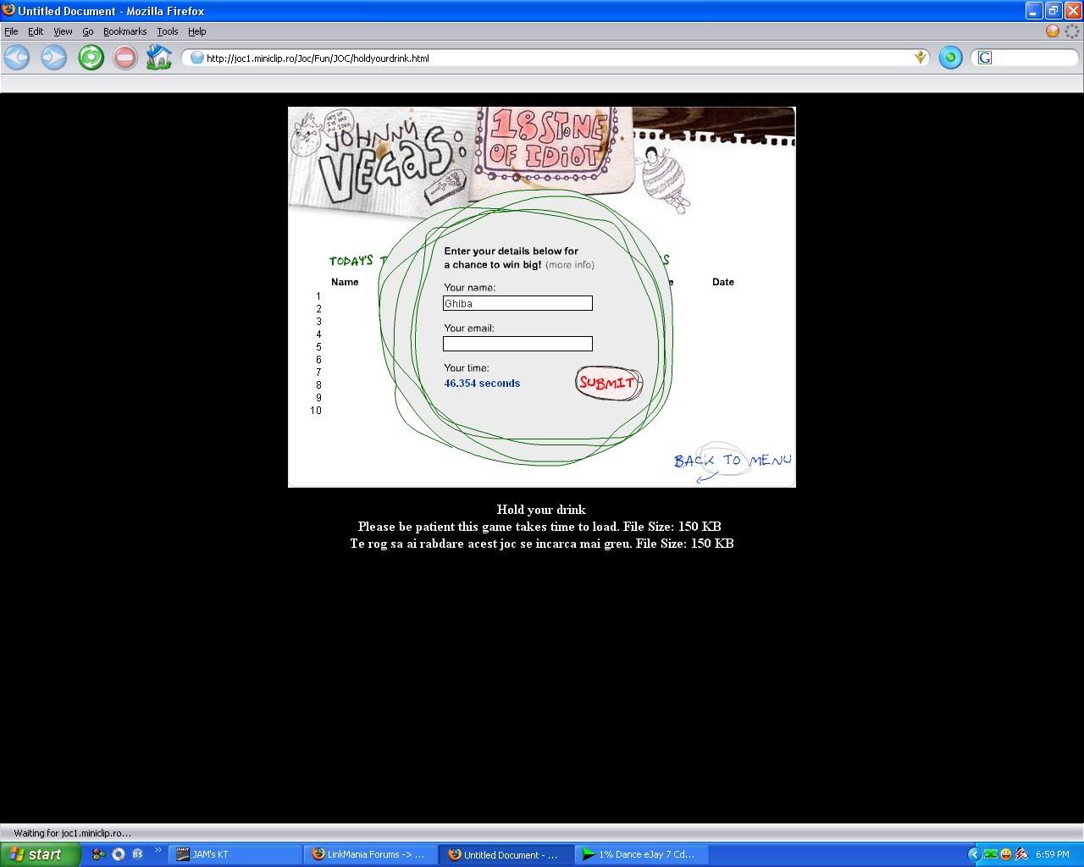Screen dimensions: 1084x867
Task: Click the Name column header
Action: (345, 282)
